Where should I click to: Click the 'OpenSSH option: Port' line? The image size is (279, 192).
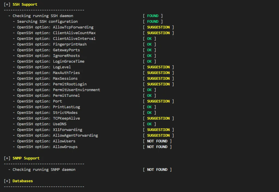tap(40, 101)
